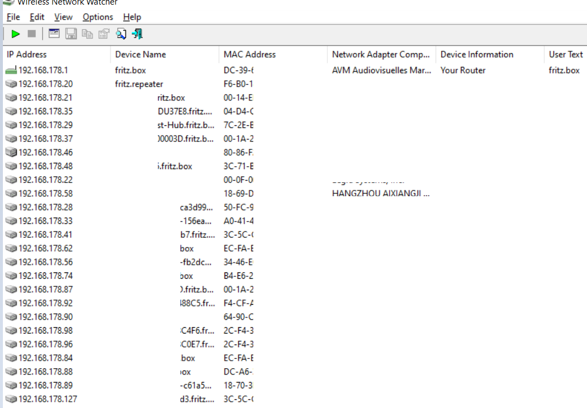
Task: Click the floppy disk Save icon
Action: (x=71, y=34)
